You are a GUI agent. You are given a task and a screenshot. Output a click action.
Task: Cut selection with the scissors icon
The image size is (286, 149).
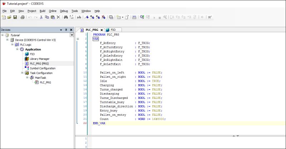point(41,17)
